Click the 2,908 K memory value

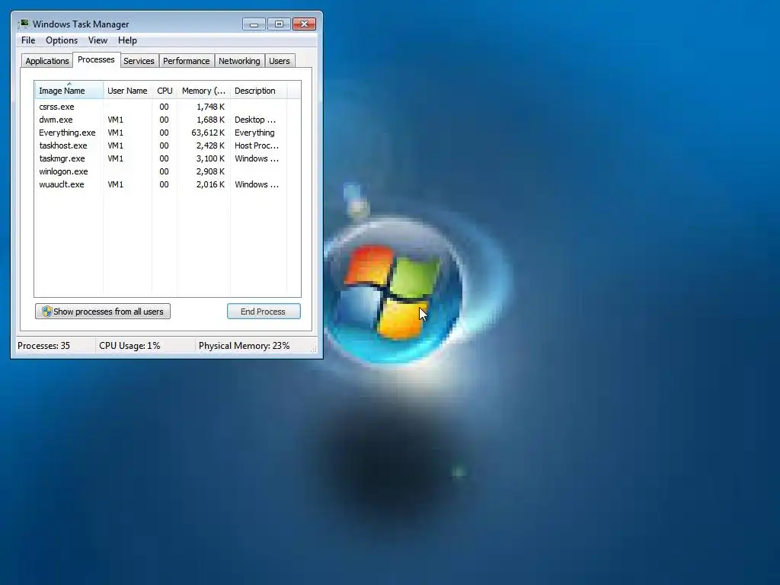tap(210, 171)
